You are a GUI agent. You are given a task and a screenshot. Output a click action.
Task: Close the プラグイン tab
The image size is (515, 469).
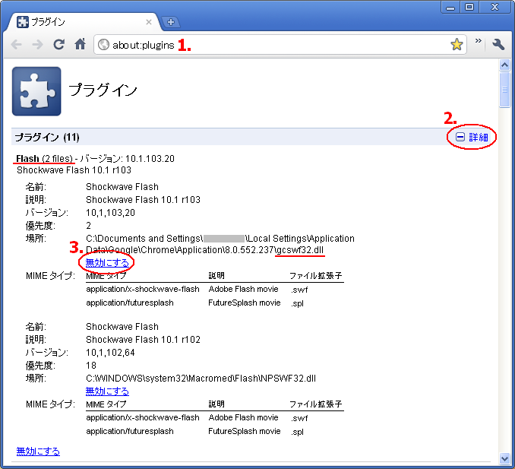[x=149, y=22]
